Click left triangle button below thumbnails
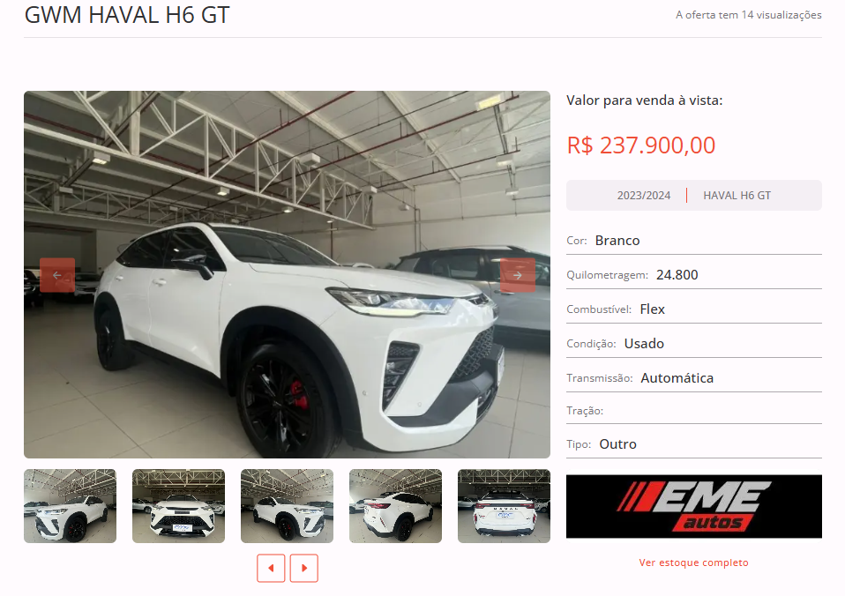The height and width of the screenshot is (596, 845). pyautogui.click(x=271, y=568)
